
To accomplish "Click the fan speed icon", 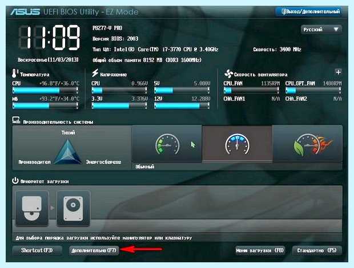I will click(228, 74).
